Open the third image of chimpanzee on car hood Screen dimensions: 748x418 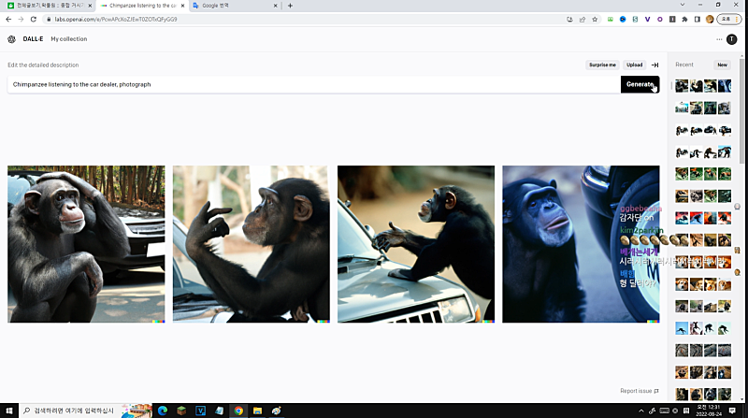tap(416, 244)
